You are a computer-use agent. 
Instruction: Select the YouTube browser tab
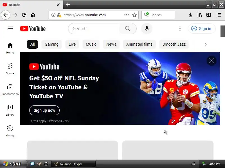click(31, 5)
